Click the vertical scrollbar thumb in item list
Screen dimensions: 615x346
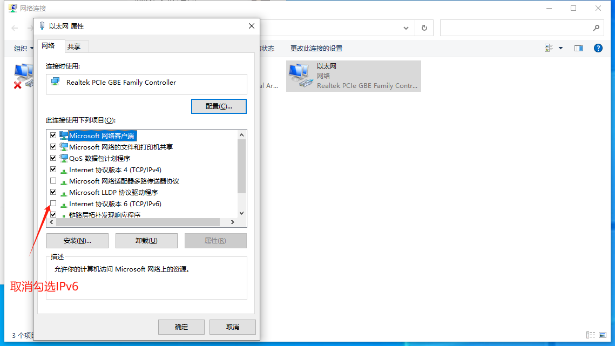tap(241, 166)
